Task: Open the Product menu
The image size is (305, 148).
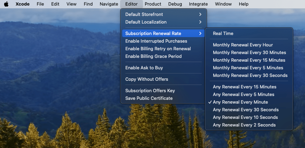Action: (x=153, y=4)
